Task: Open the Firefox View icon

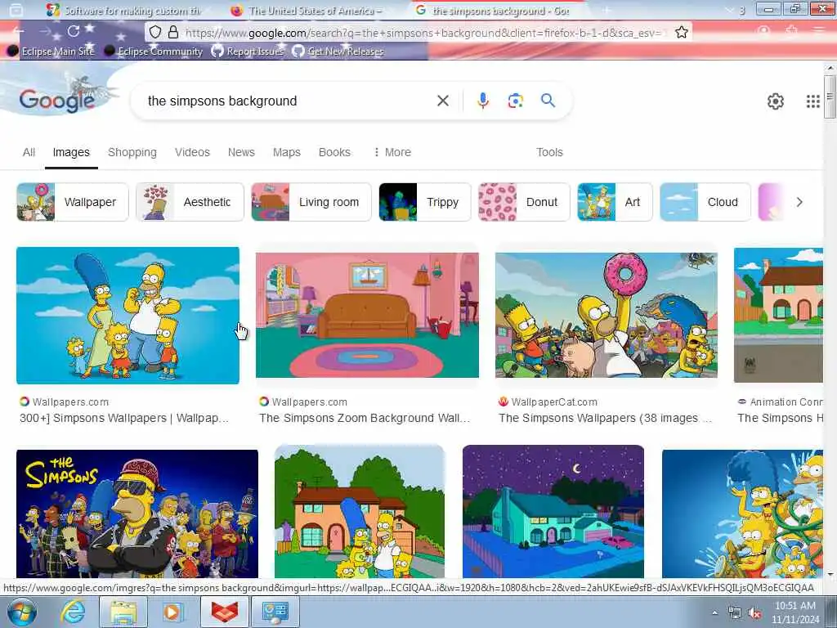Action: [16, 10]
